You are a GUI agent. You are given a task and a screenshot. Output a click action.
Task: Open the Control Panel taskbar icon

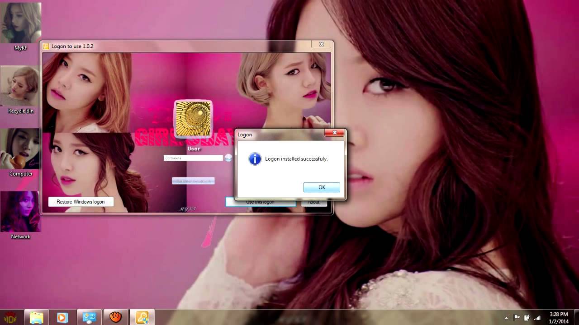[89, 317]
